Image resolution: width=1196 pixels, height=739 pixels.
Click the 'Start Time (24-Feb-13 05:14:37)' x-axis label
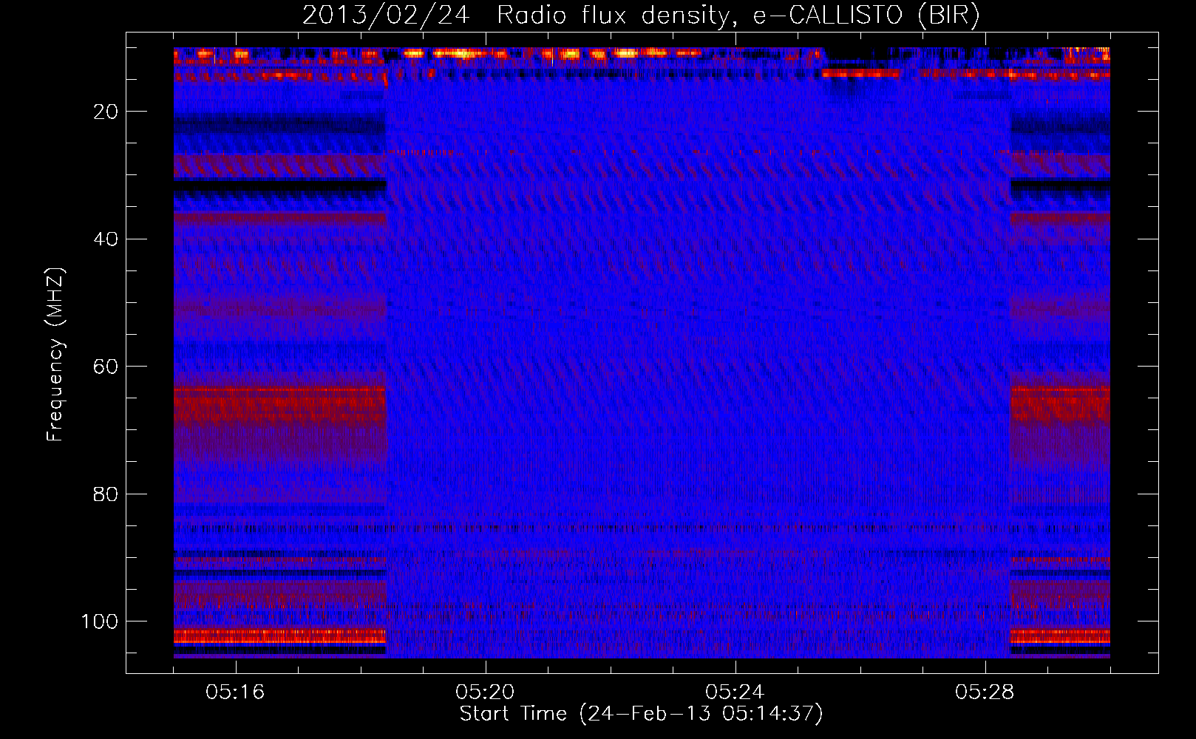click(x=641, y=714)
